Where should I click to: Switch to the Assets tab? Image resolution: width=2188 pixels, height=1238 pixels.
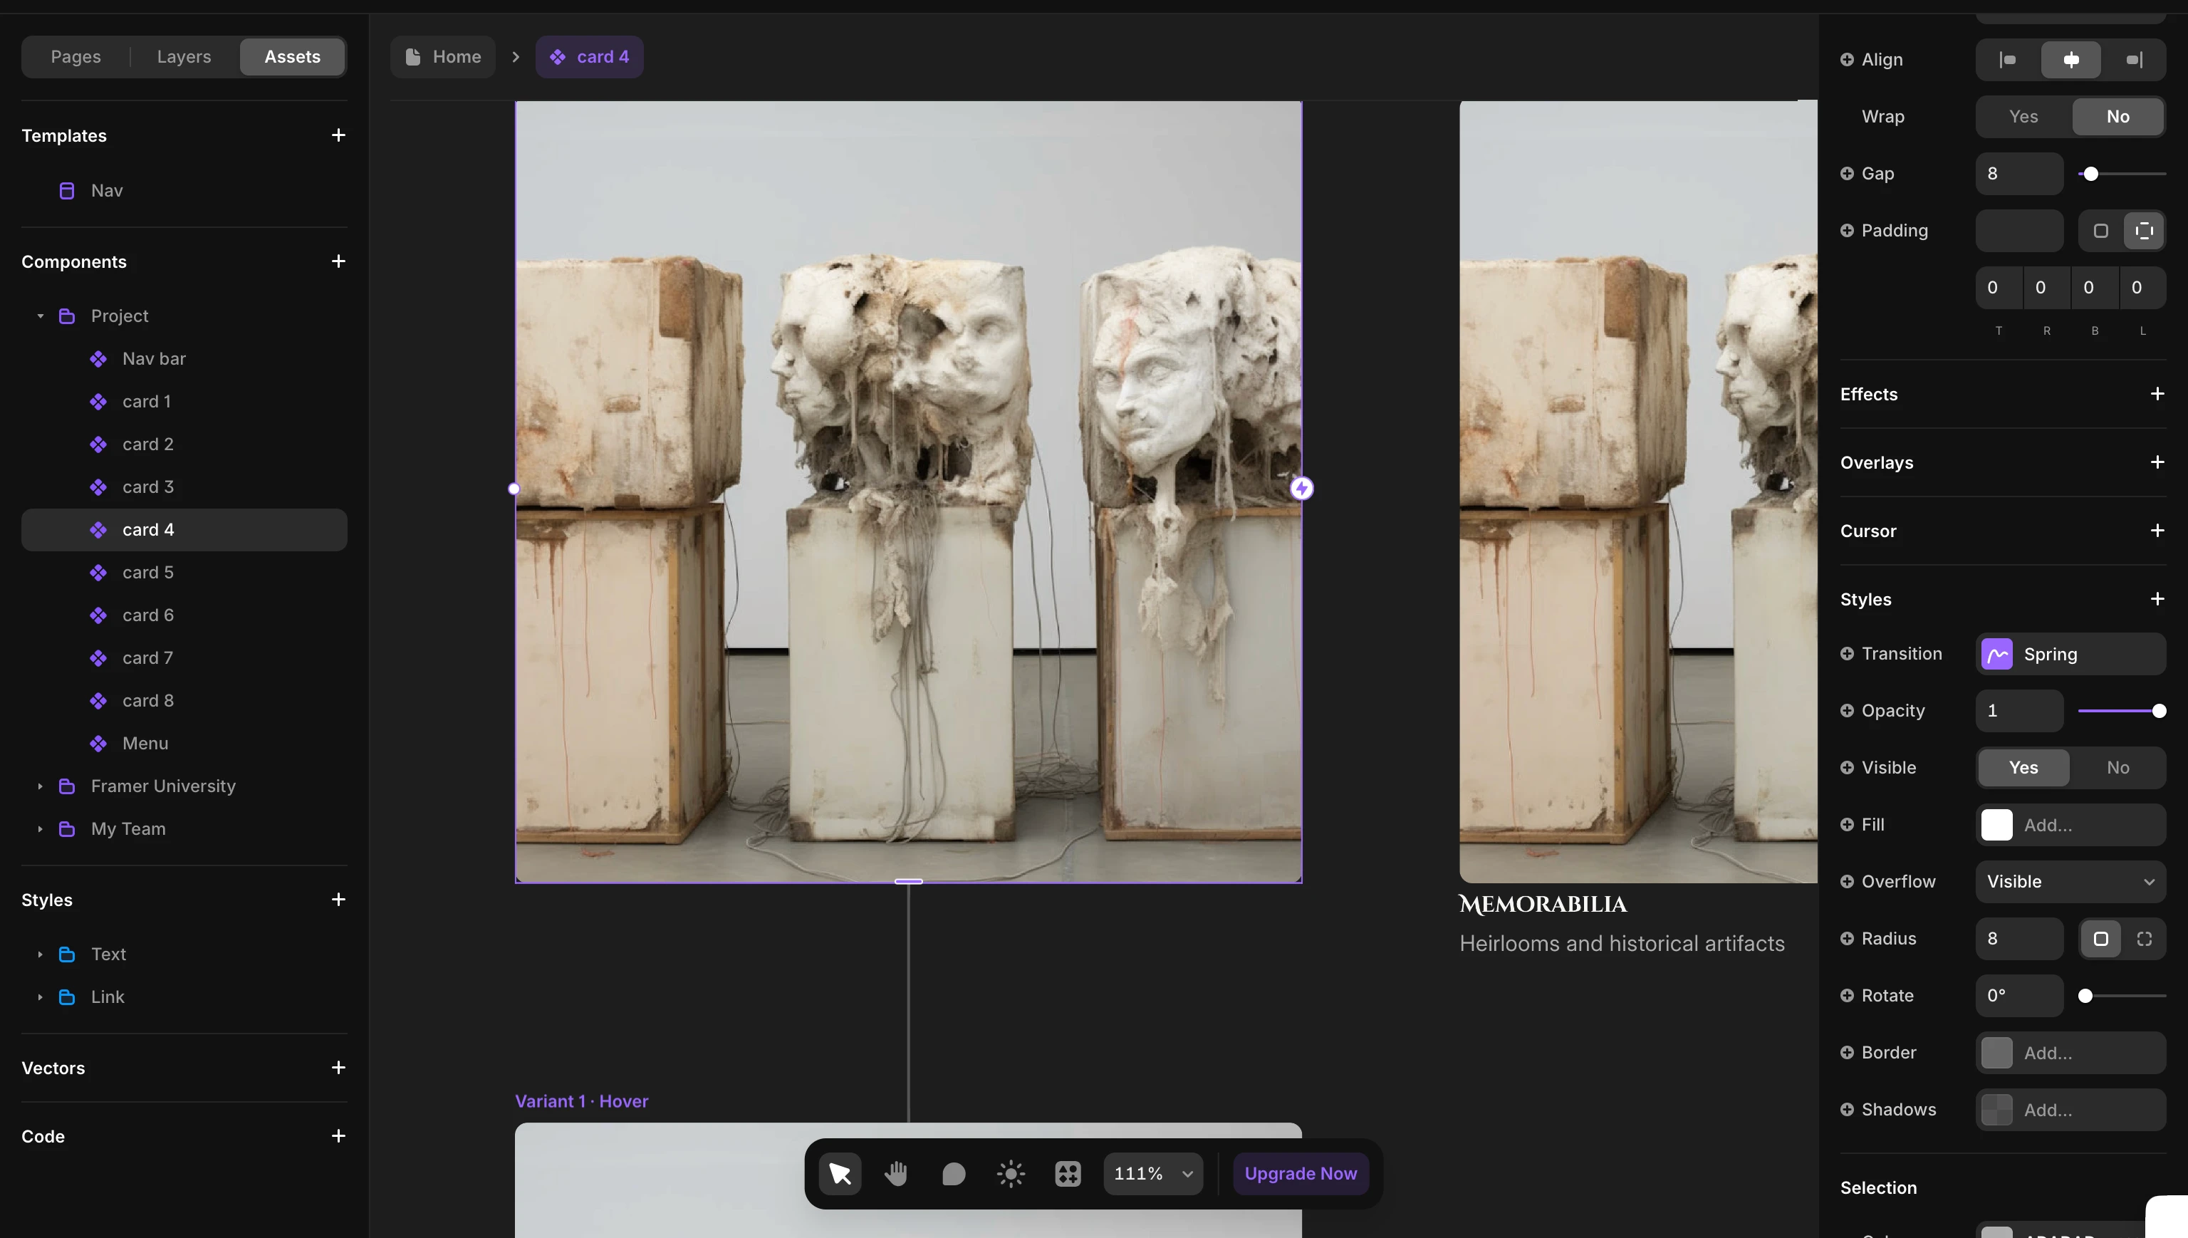pyautogui.click(x=293, y=57)
